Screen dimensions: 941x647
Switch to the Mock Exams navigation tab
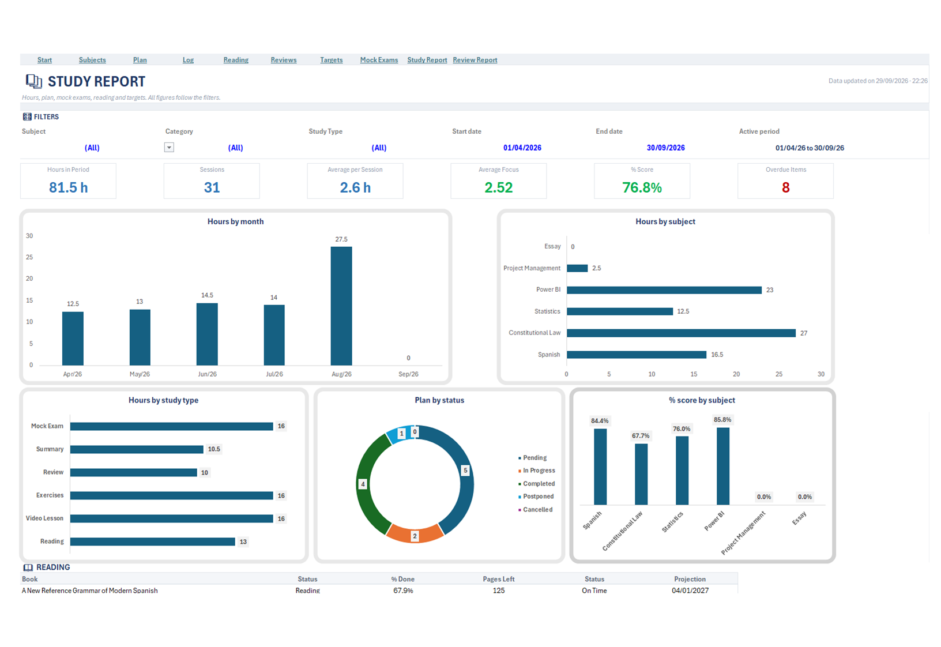coord(379,60)
